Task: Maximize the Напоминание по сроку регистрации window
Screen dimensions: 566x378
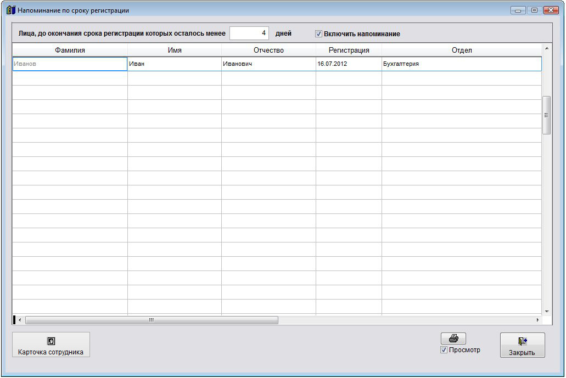Action: click(535, 10)
